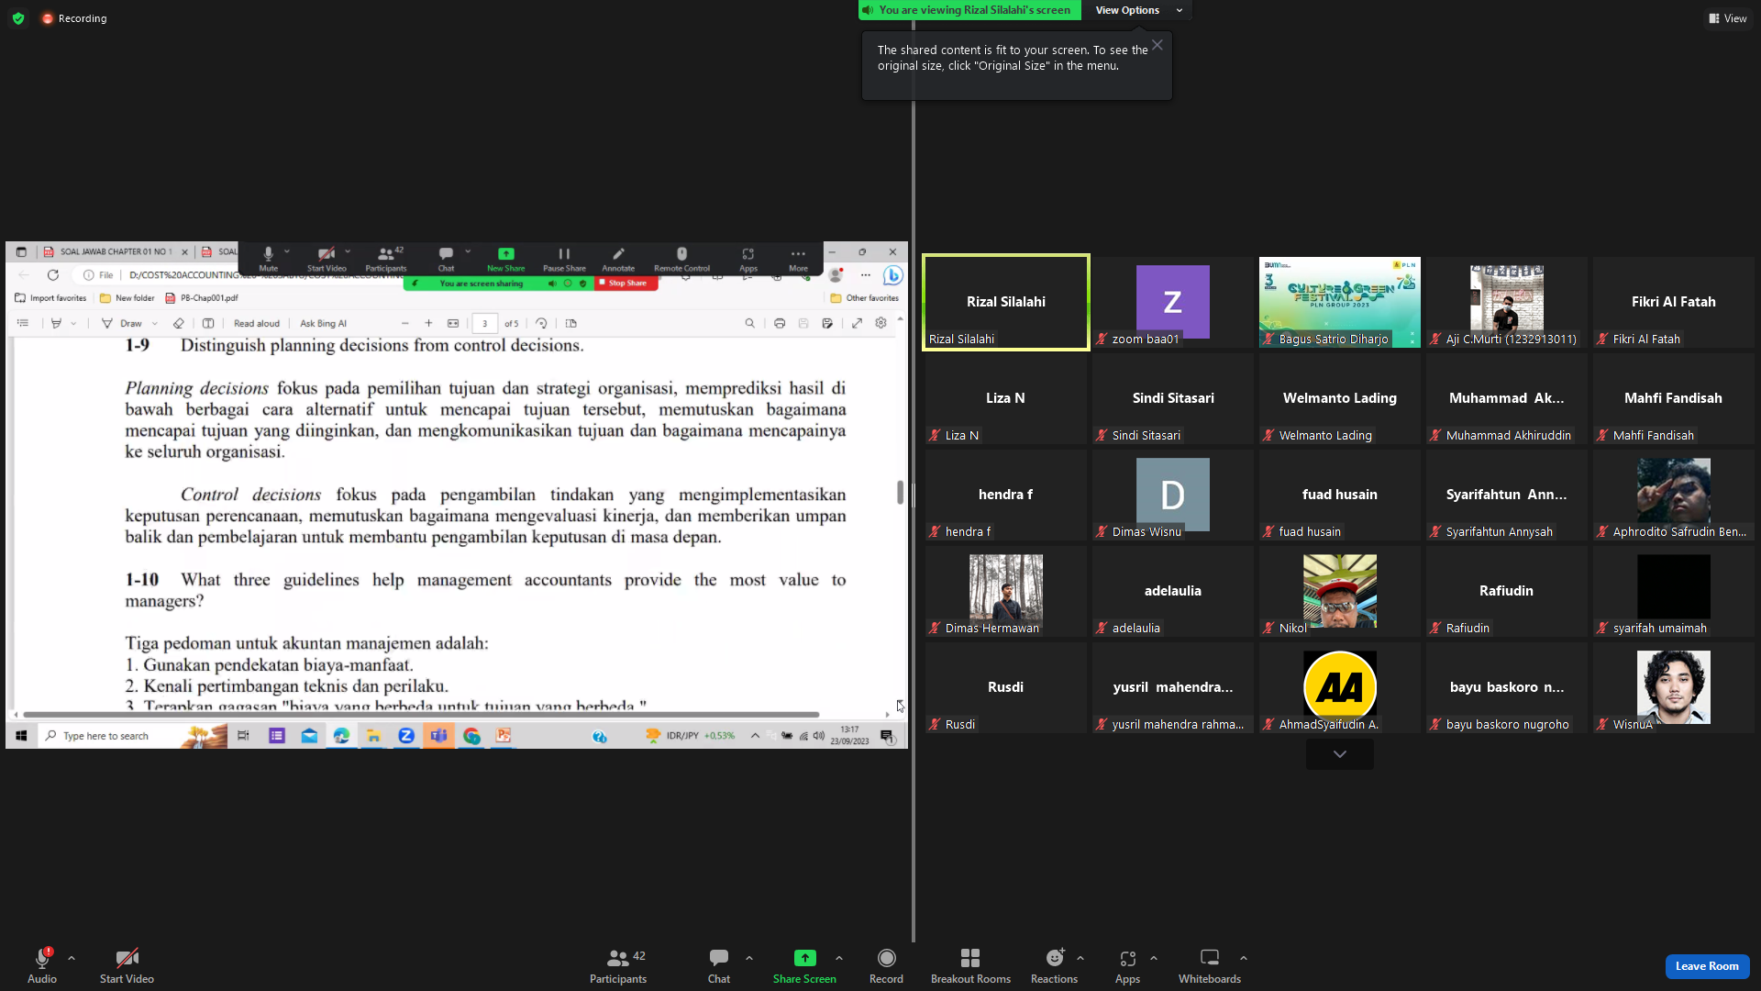1761x991 pixels.
Task: Open New folder in favorites bar
Action: point(127,298)
